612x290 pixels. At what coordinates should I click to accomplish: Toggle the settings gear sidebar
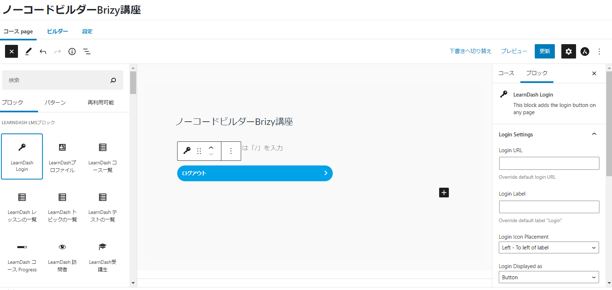pyautogui.click(x=569, y=51)
